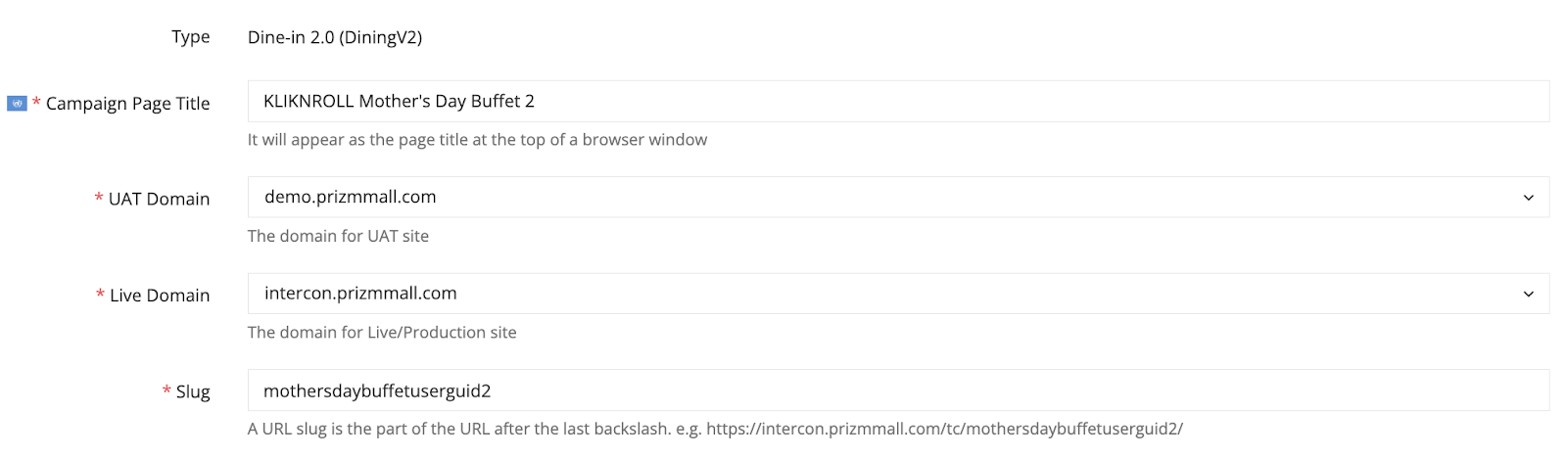Focus the Slug field containing mothersdaybuffetuserguid2
Image resolution: width=1567 pixels, height=457 pixels.
[898, 389]
